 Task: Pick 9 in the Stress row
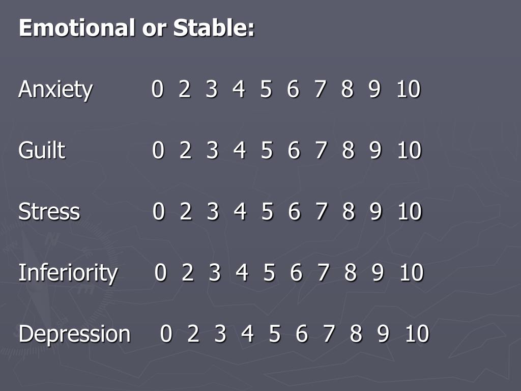tap(376, 211)
